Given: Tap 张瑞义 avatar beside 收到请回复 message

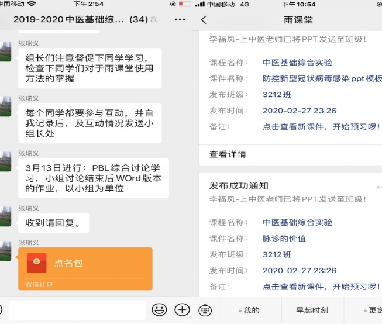Looking at the screenshot, I should click(5, 216).
